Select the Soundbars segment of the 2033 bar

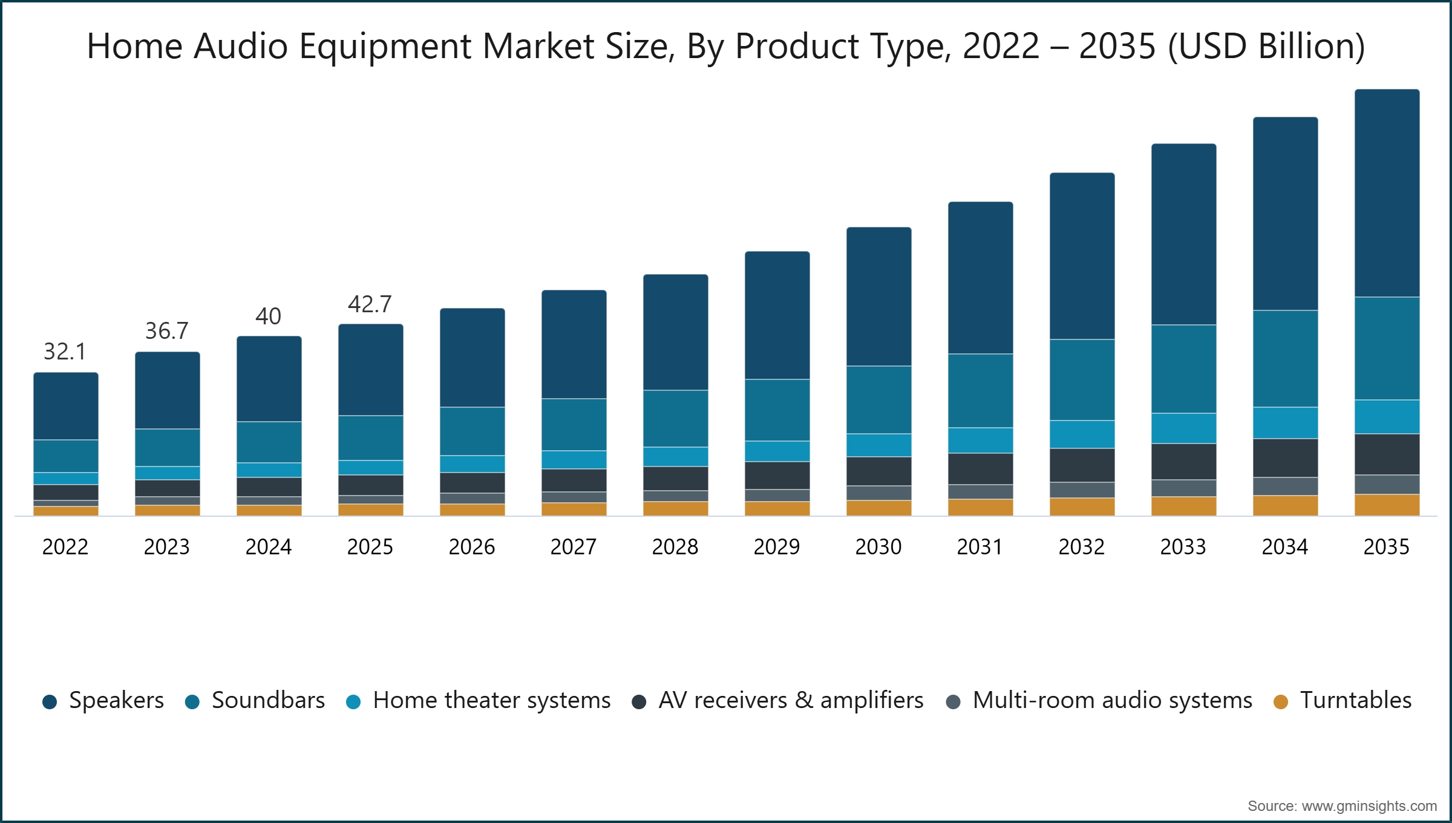[x=1184, y=369]
